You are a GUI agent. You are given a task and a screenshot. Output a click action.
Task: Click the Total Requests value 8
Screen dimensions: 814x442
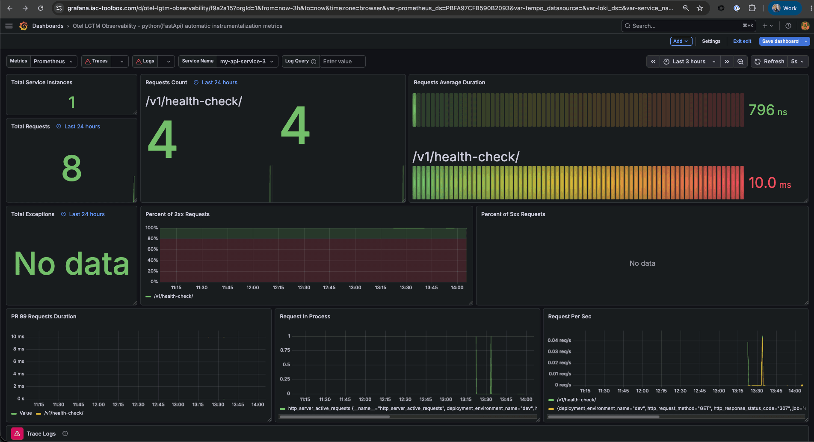(x=71, y=168)
